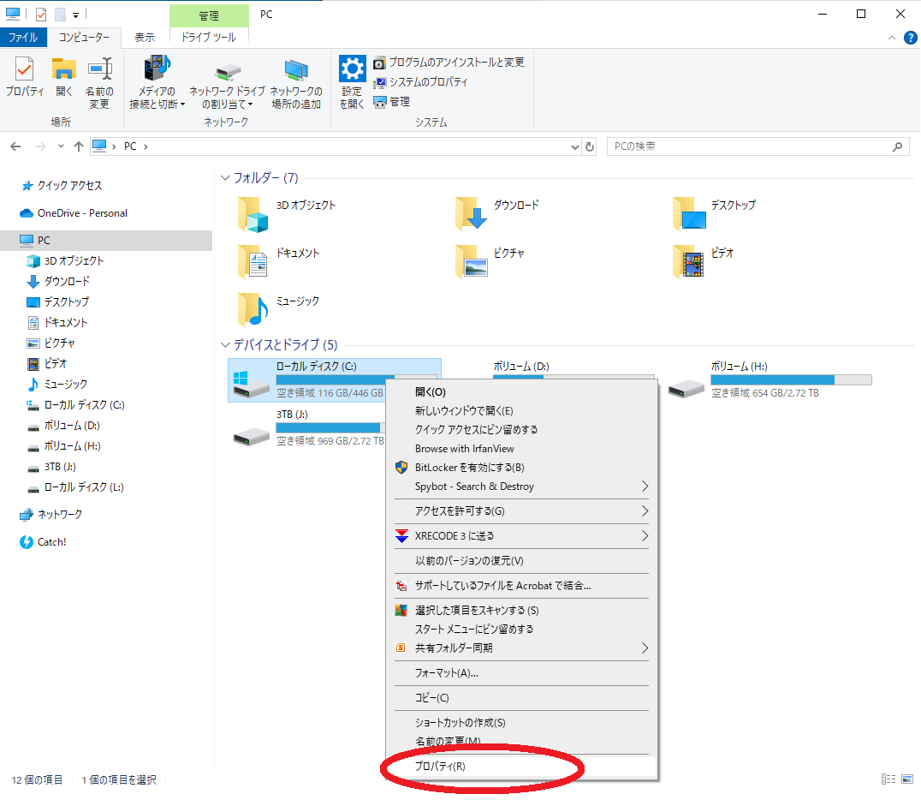Collapse the デバイスとドライブ (5) section
The image size is (921, 800).
click(225, 345)
